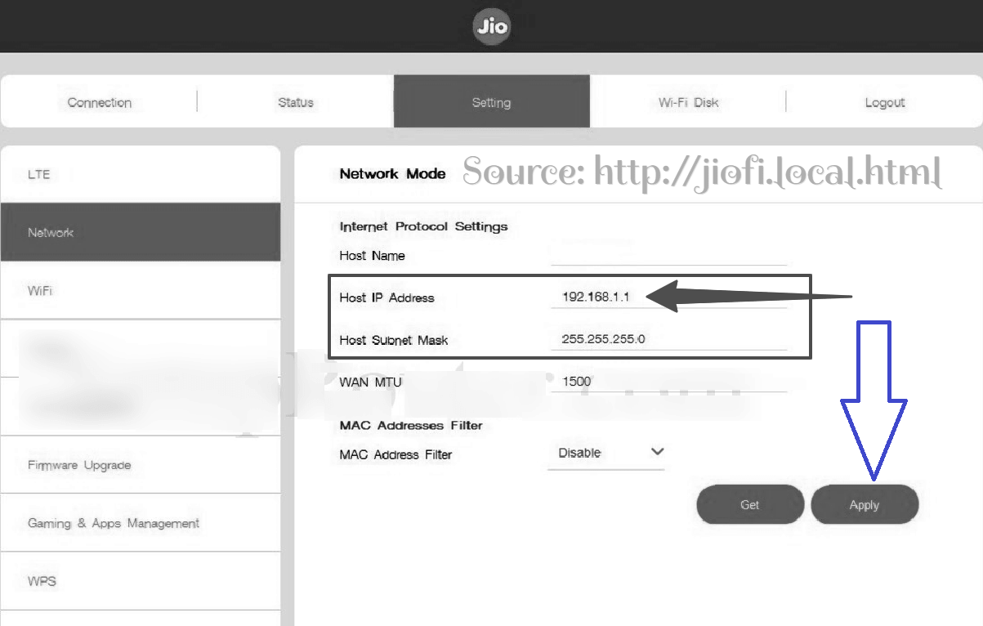Select Network in the sidebar
The image size is (983, 626).
[x=51, y=233]
